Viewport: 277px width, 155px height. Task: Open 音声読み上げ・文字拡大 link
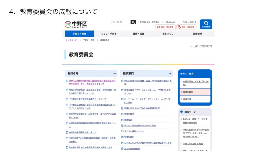tap(149, 22)
